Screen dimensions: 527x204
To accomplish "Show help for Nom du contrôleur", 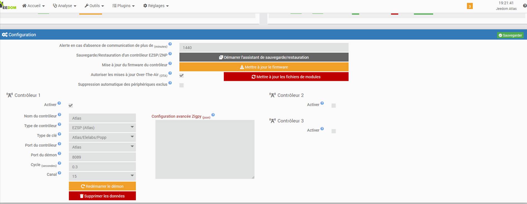I will [59, 115].
